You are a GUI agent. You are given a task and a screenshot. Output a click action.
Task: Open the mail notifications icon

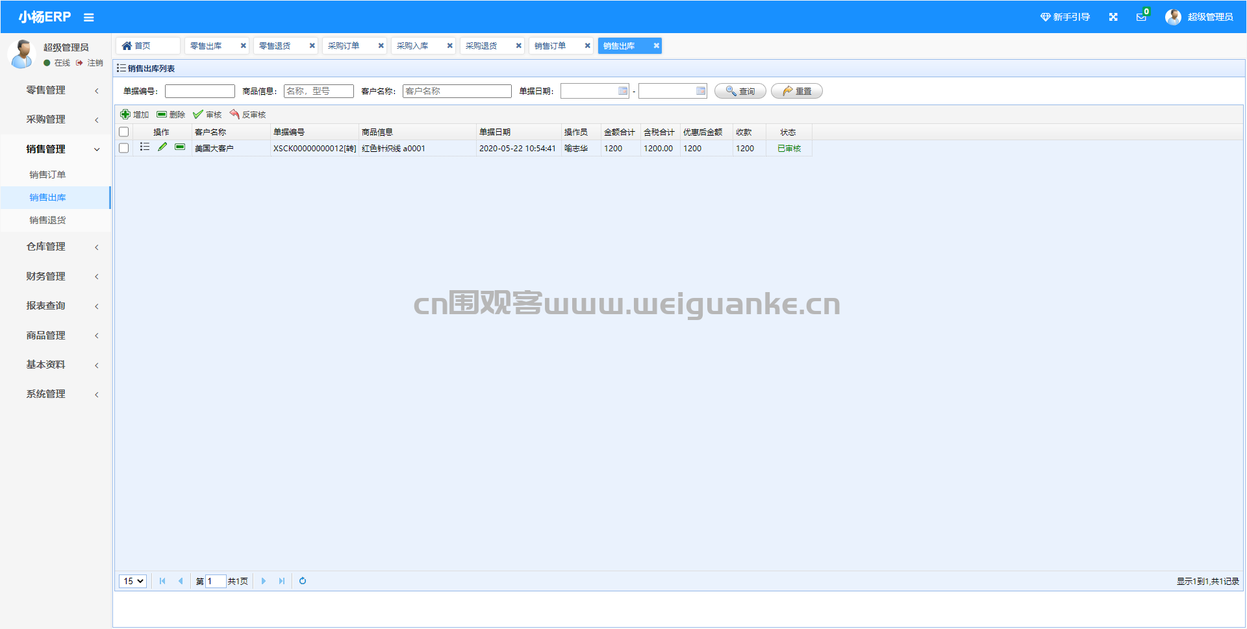pos(1141,17)
